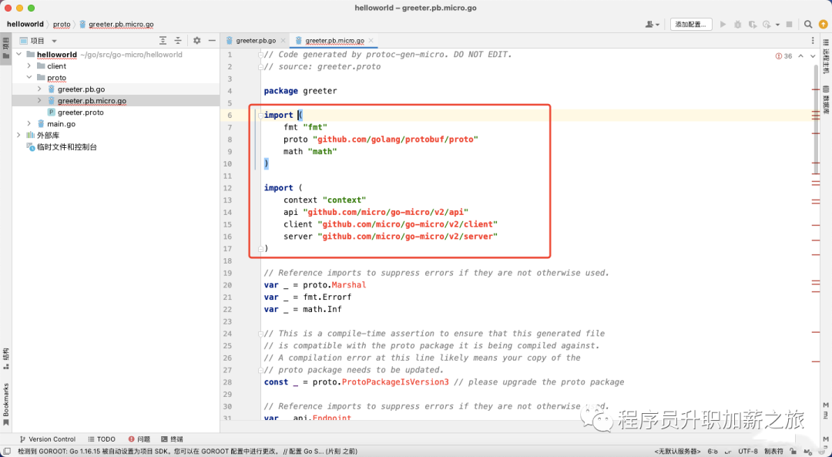832x457 pixels.
Task: Open the 终端 terminal tool window
Action: tap(173, 439)
